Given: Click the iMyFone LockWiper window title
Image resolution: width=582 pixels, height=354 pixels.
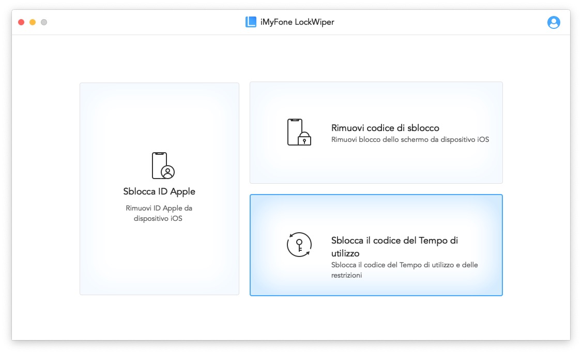Looking at the screenshot, I should point(297,22).
